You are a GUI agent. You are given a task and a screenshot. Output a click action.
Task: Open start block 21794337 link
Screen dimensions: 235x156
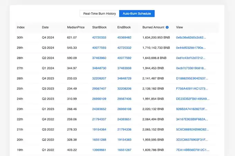(x=99, y=119)
